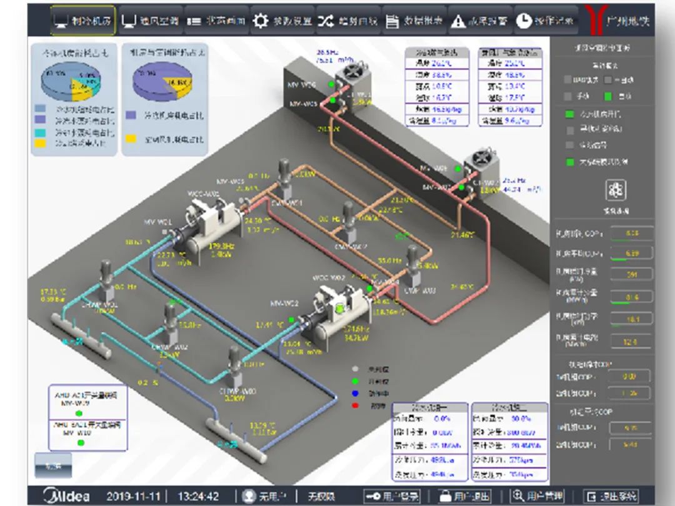Switch to the 通风空调 ventilation tab
The height and width of the screenshot is (506, 675).
(150, 21)
